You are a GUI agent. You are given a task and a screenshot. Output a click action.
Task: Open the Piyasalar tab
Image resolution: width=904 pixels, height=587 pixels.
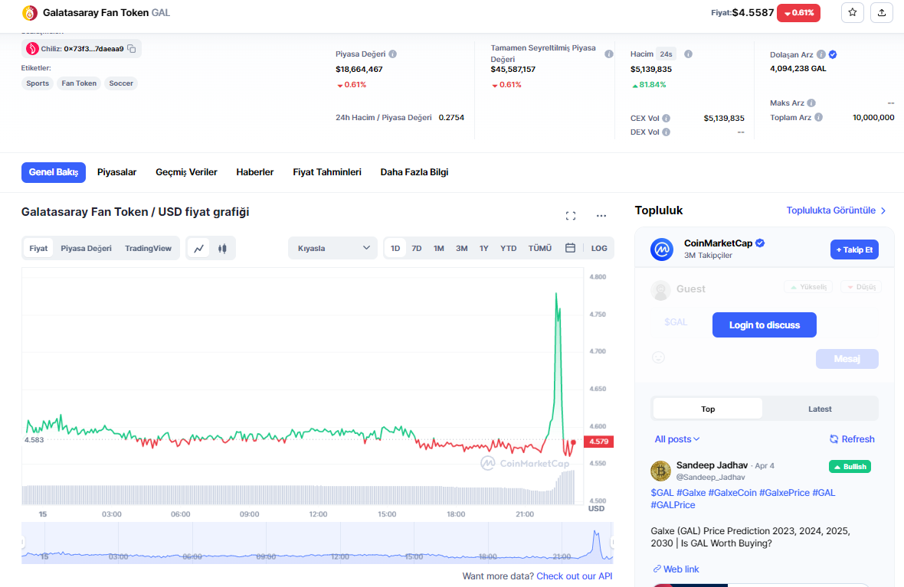tap(116, 172)
